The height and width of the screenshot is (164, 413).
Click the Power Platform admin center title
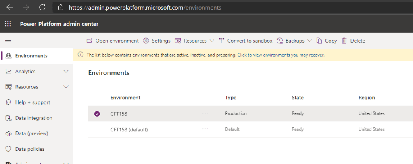click(59, 24)
